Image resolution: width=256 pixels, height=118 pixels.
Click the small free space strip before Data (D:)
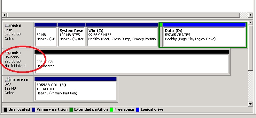point(161,35)
